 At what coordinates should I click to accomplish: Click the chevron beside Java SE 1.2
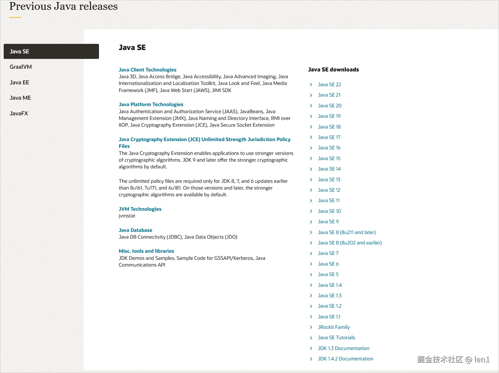(x=311, y=306)
